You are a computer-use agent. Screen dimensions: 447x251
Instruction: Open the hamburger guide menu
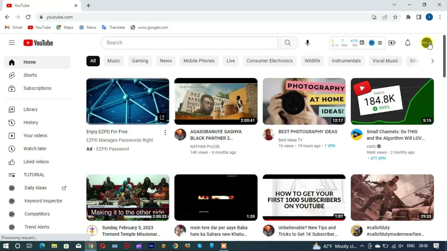[12, 43]
